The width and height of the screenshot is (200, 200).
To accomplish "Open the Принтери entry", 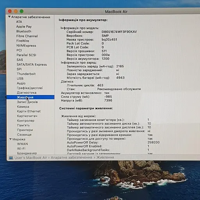I will (25, 130).
